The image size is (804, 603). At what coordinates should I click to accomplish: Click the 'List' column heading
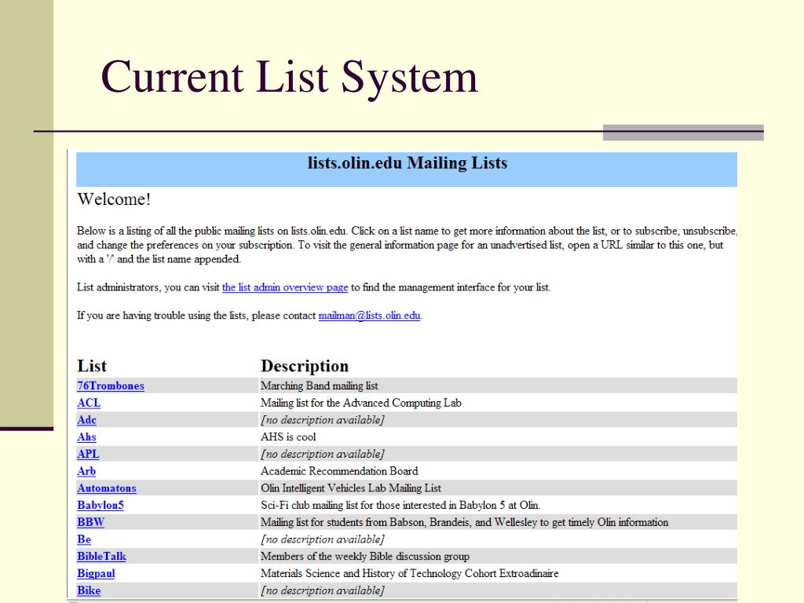click(x=92, y=366)
